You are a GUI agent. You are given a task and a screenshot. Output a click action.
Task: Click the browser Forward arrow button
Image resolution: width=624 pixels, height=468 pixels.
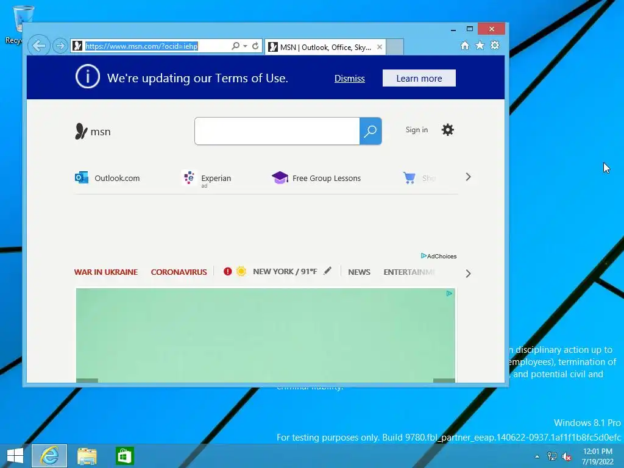point(60,46)
